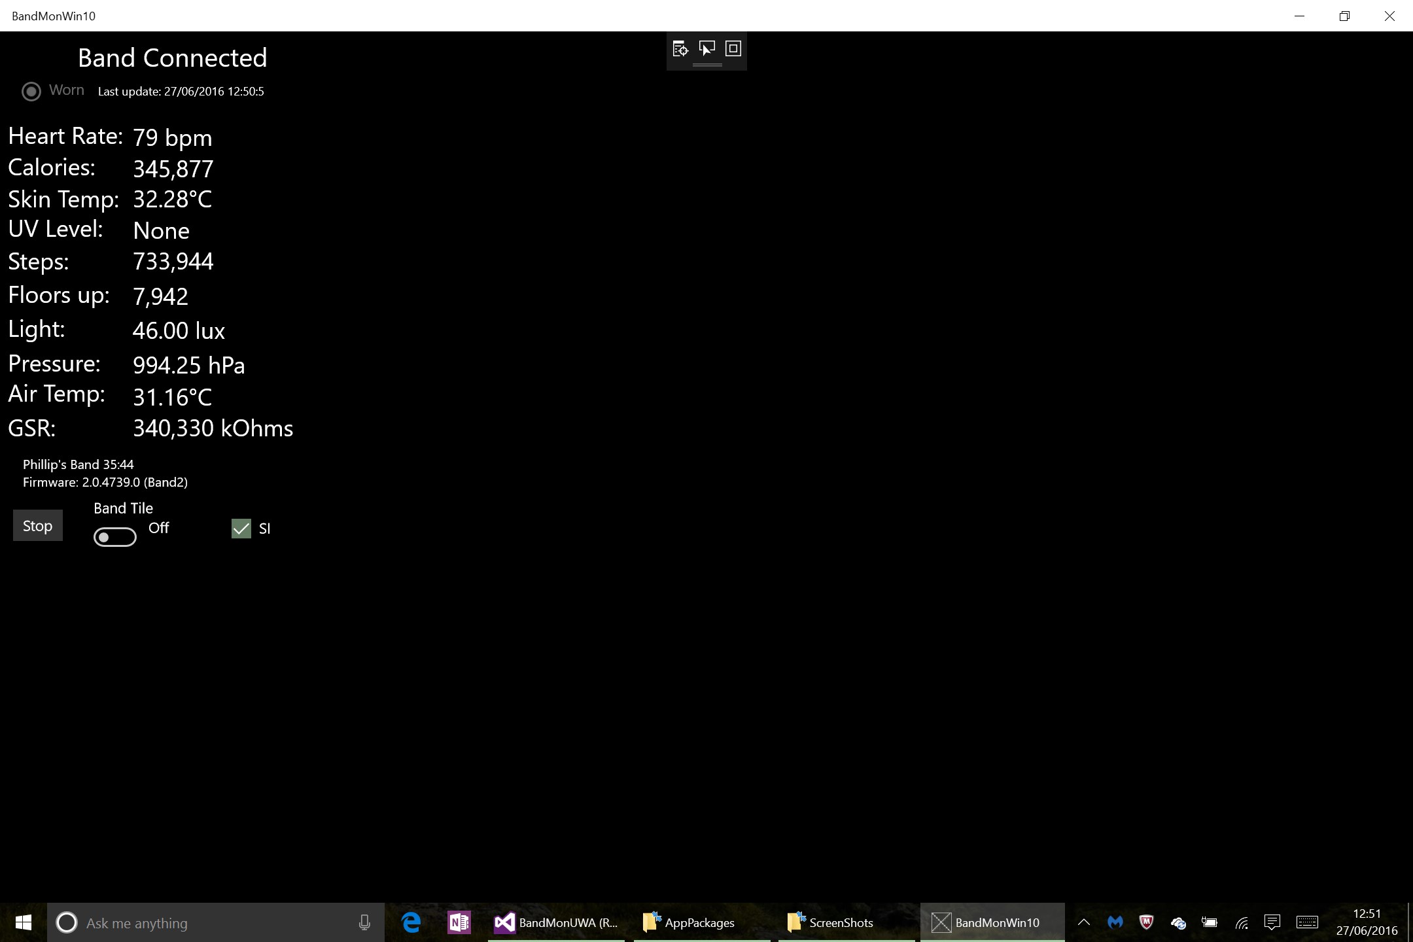Launch Microsoft Edge from taskbar
Viewport: 1413px width, 942px height.
411,922
